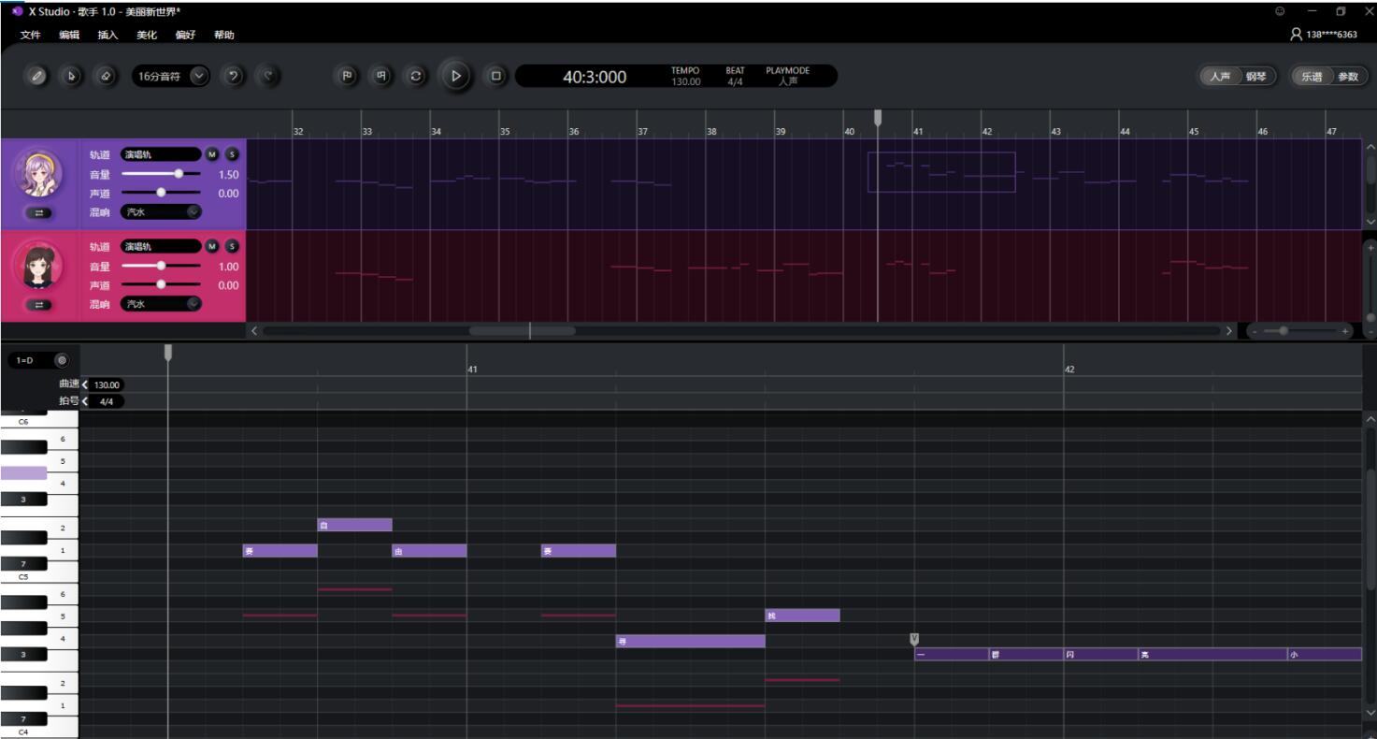Click the undo arrow icon
Viewport: 1377px width, 739px height.
pyautogui.click(x=234, y=77)
